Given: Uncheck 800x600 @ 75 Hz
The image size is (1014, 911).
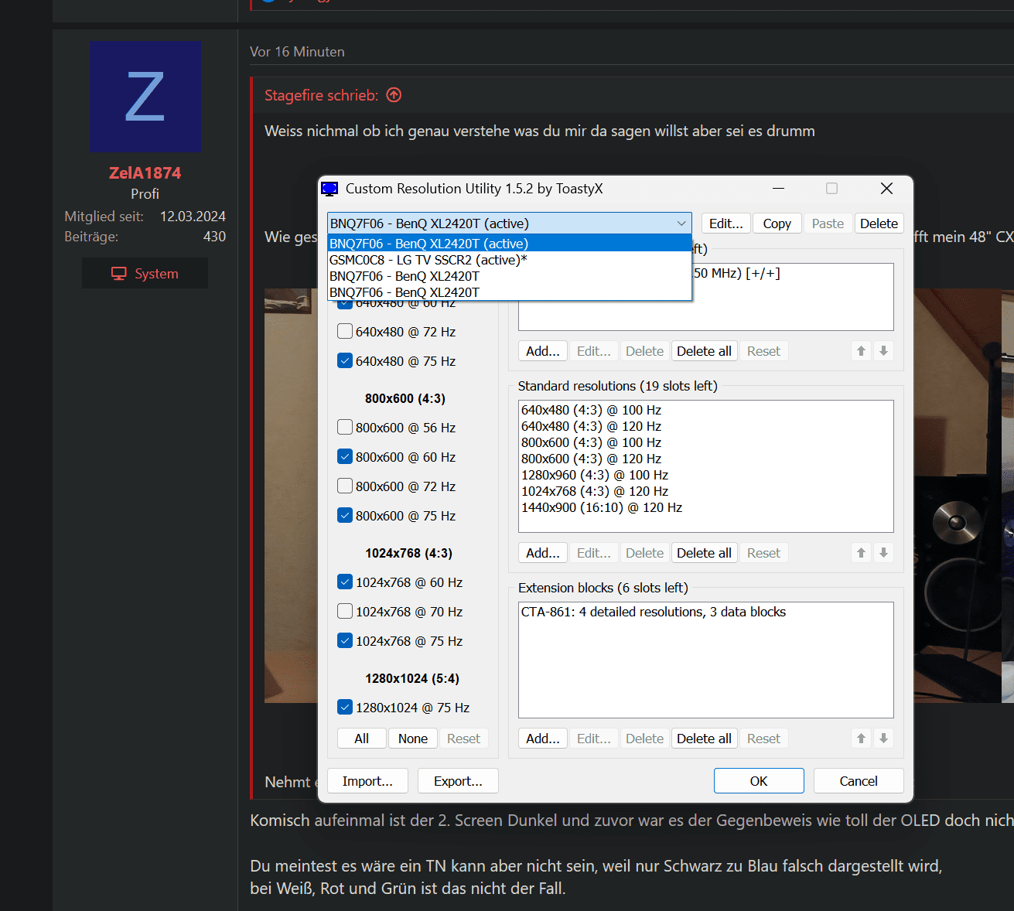Looking at the screenshot, I should tap(345, 516).
